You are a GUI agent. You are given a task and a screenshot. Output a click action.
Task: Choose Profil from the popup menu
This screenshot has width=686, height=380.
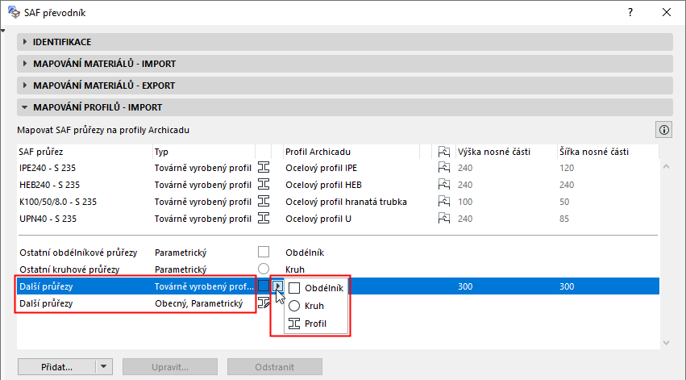[314, 324]
